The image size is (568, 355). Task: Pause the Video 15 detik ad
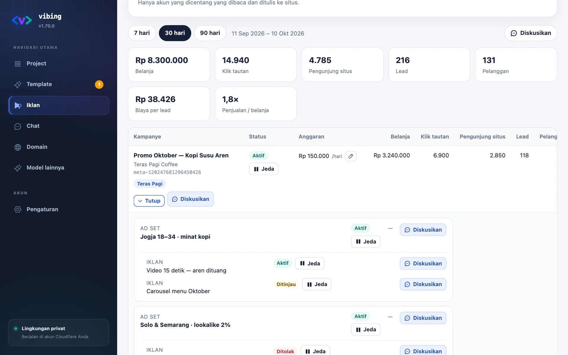coord(310,264)
